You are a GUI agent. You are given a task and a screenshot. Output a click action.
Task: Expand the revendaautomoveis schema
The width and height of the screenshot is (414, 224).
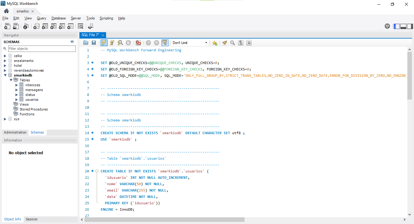(5, 70)
